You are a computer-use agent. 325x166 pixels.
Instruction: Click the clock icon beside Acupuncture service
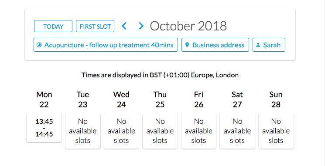(x=39, y=45)
